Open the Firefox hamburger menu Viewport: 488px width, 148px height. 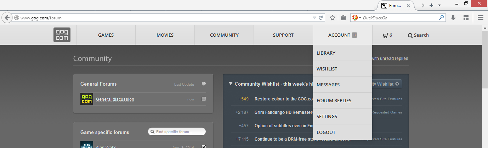click(x=480, y=18)
